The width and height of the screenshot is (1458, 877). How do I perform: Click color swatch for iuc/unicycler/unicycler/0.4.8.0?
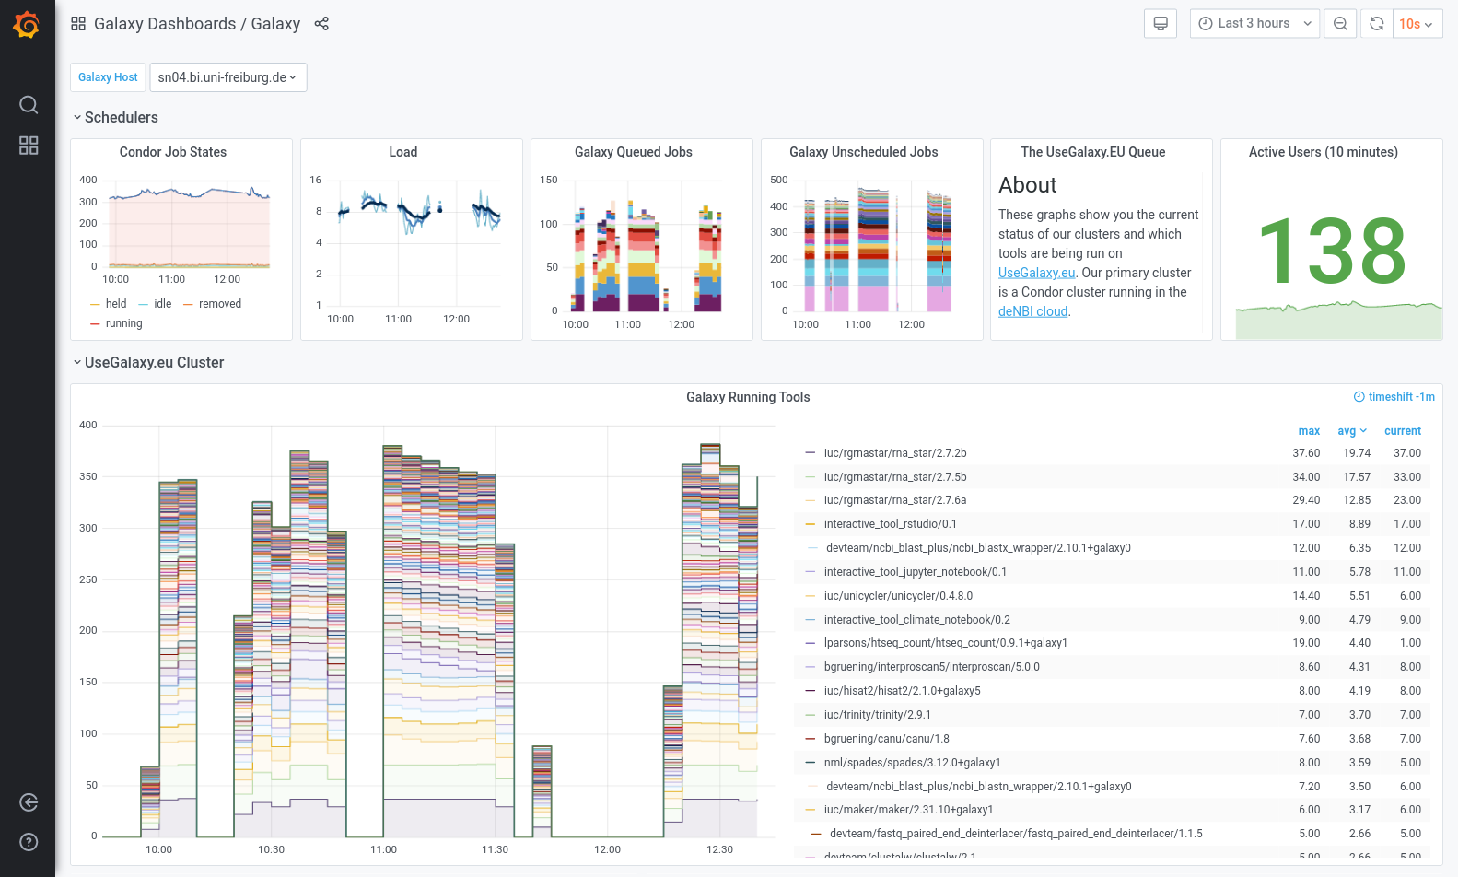[811, 596]
